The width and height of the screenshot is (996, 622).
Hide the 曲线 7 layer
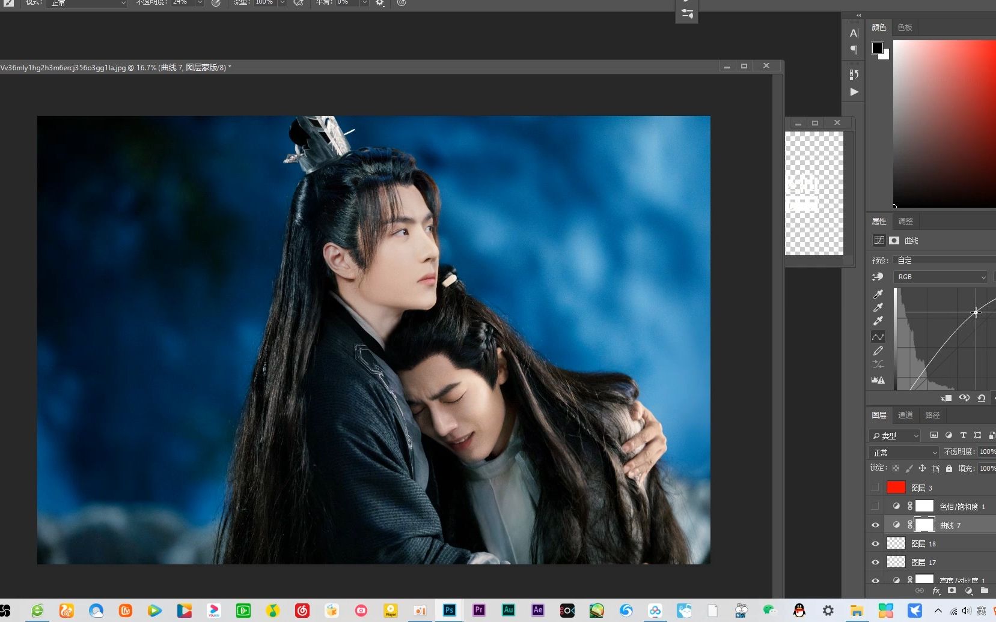(875, 525)
